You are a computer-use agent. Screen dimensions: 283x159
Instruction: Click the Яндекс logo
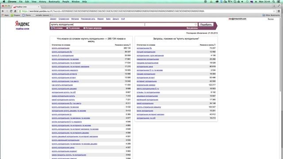[x=23, y=23]
